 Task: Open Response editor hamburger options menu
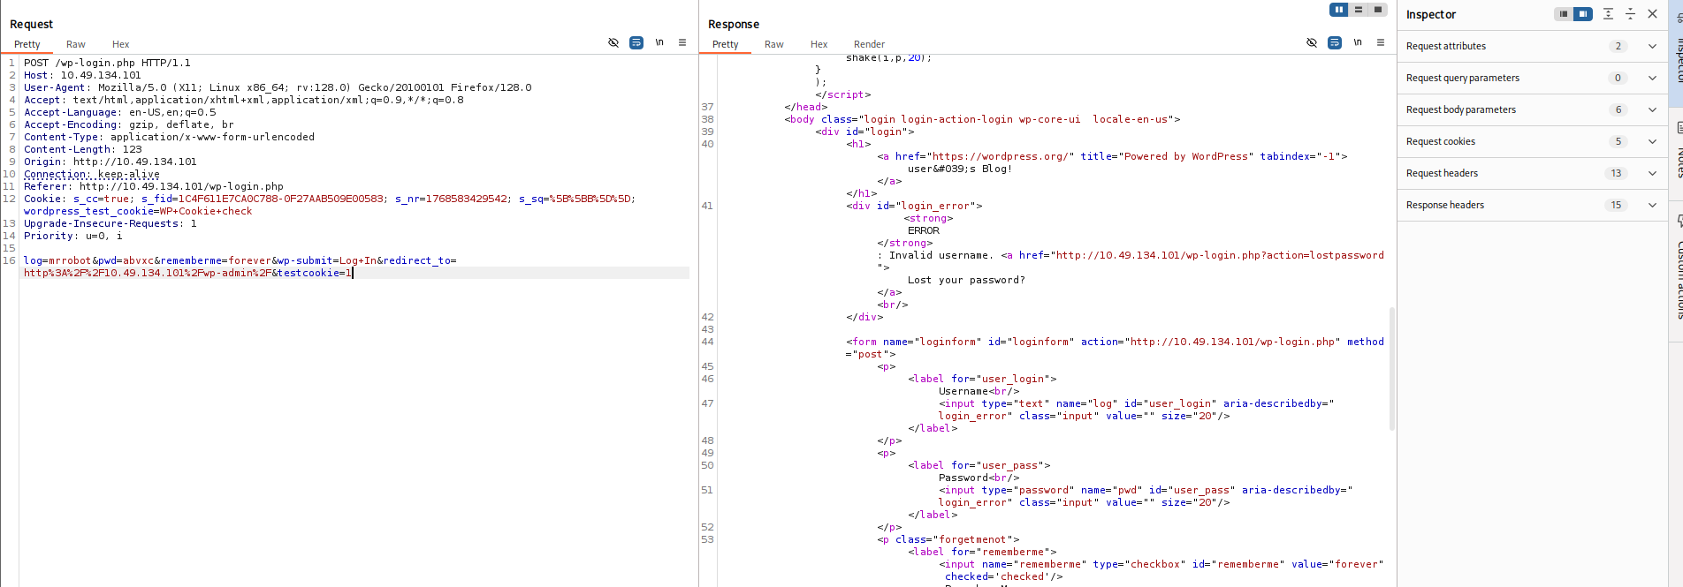(x=1381, y=42)
